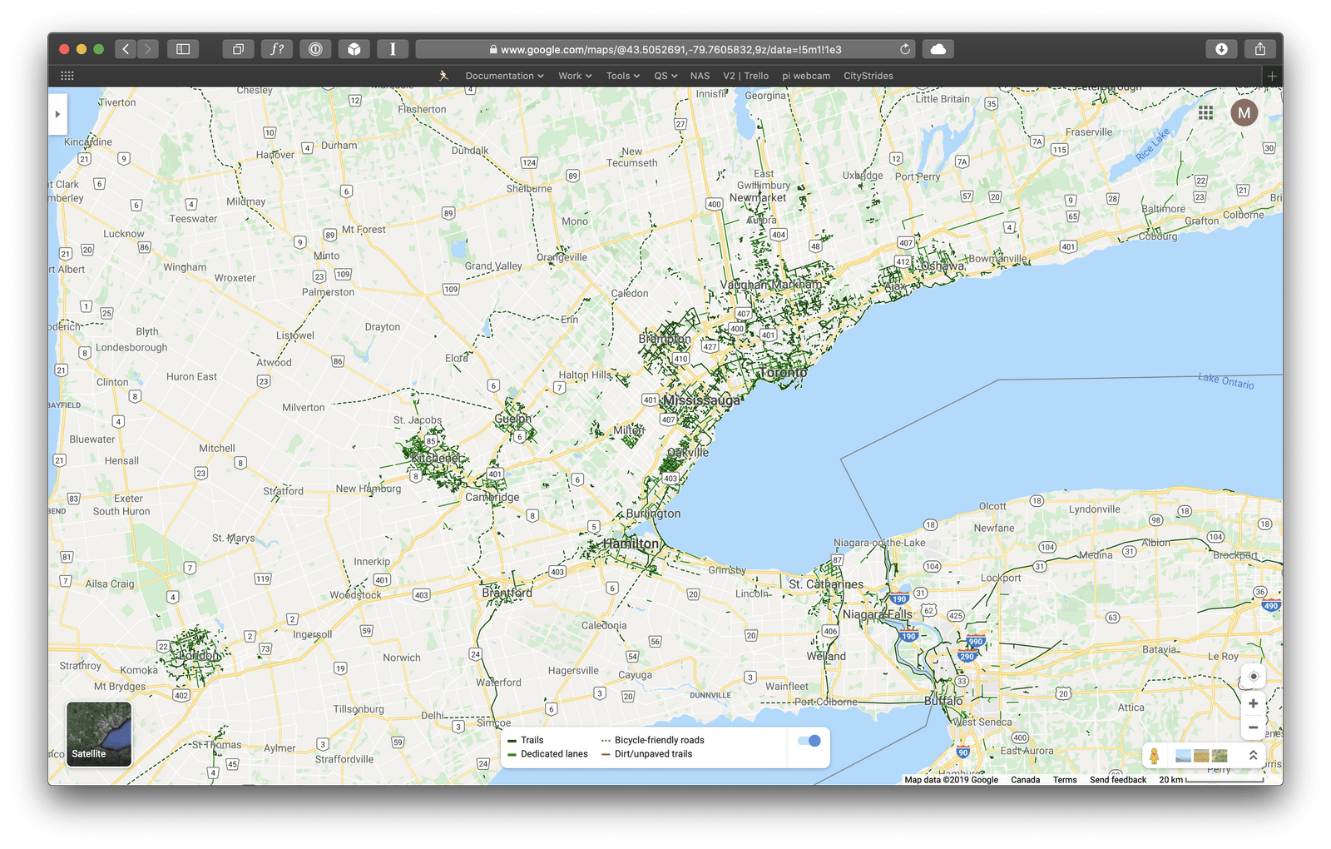The height and width of the screenshot is (849, 1331).
Task: Expand the left side panel arrow
Action: (x=57, y=114)
